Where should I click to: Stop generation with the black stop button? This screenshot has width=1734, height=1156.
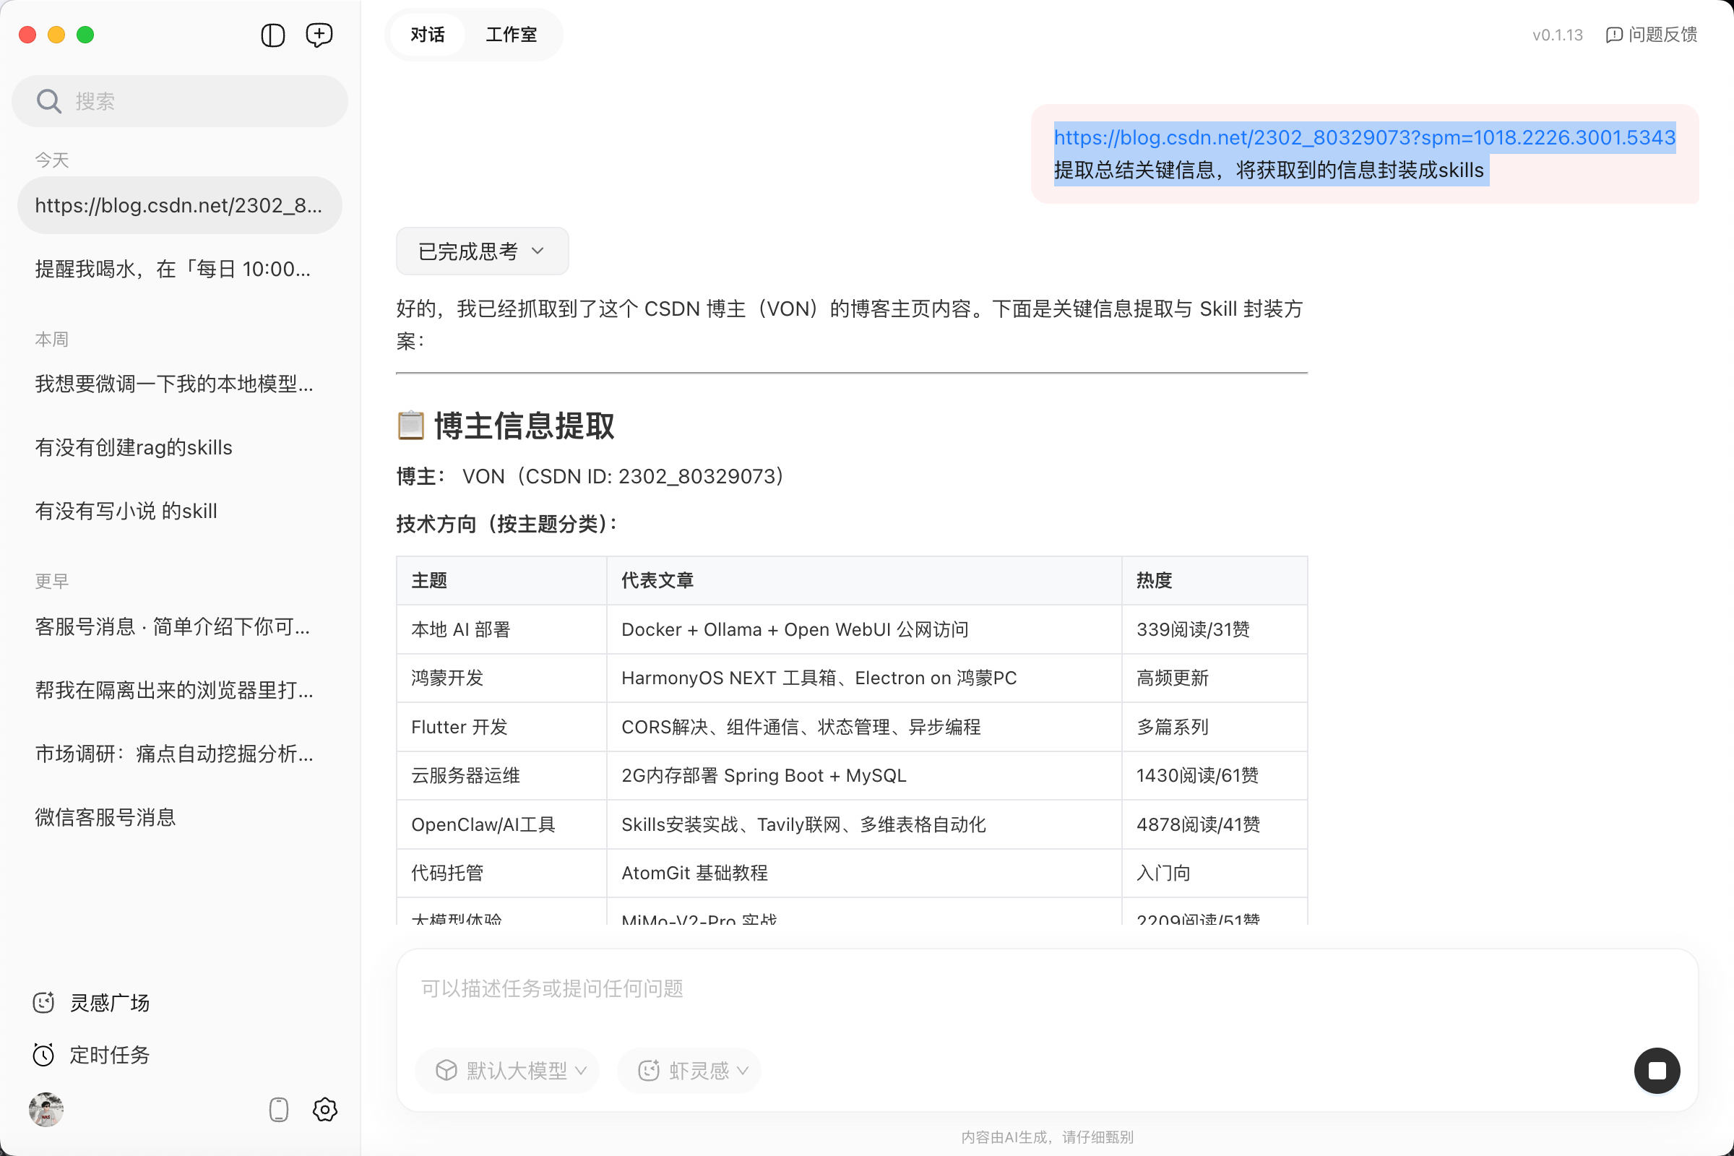click(x=1657, y=1071)
